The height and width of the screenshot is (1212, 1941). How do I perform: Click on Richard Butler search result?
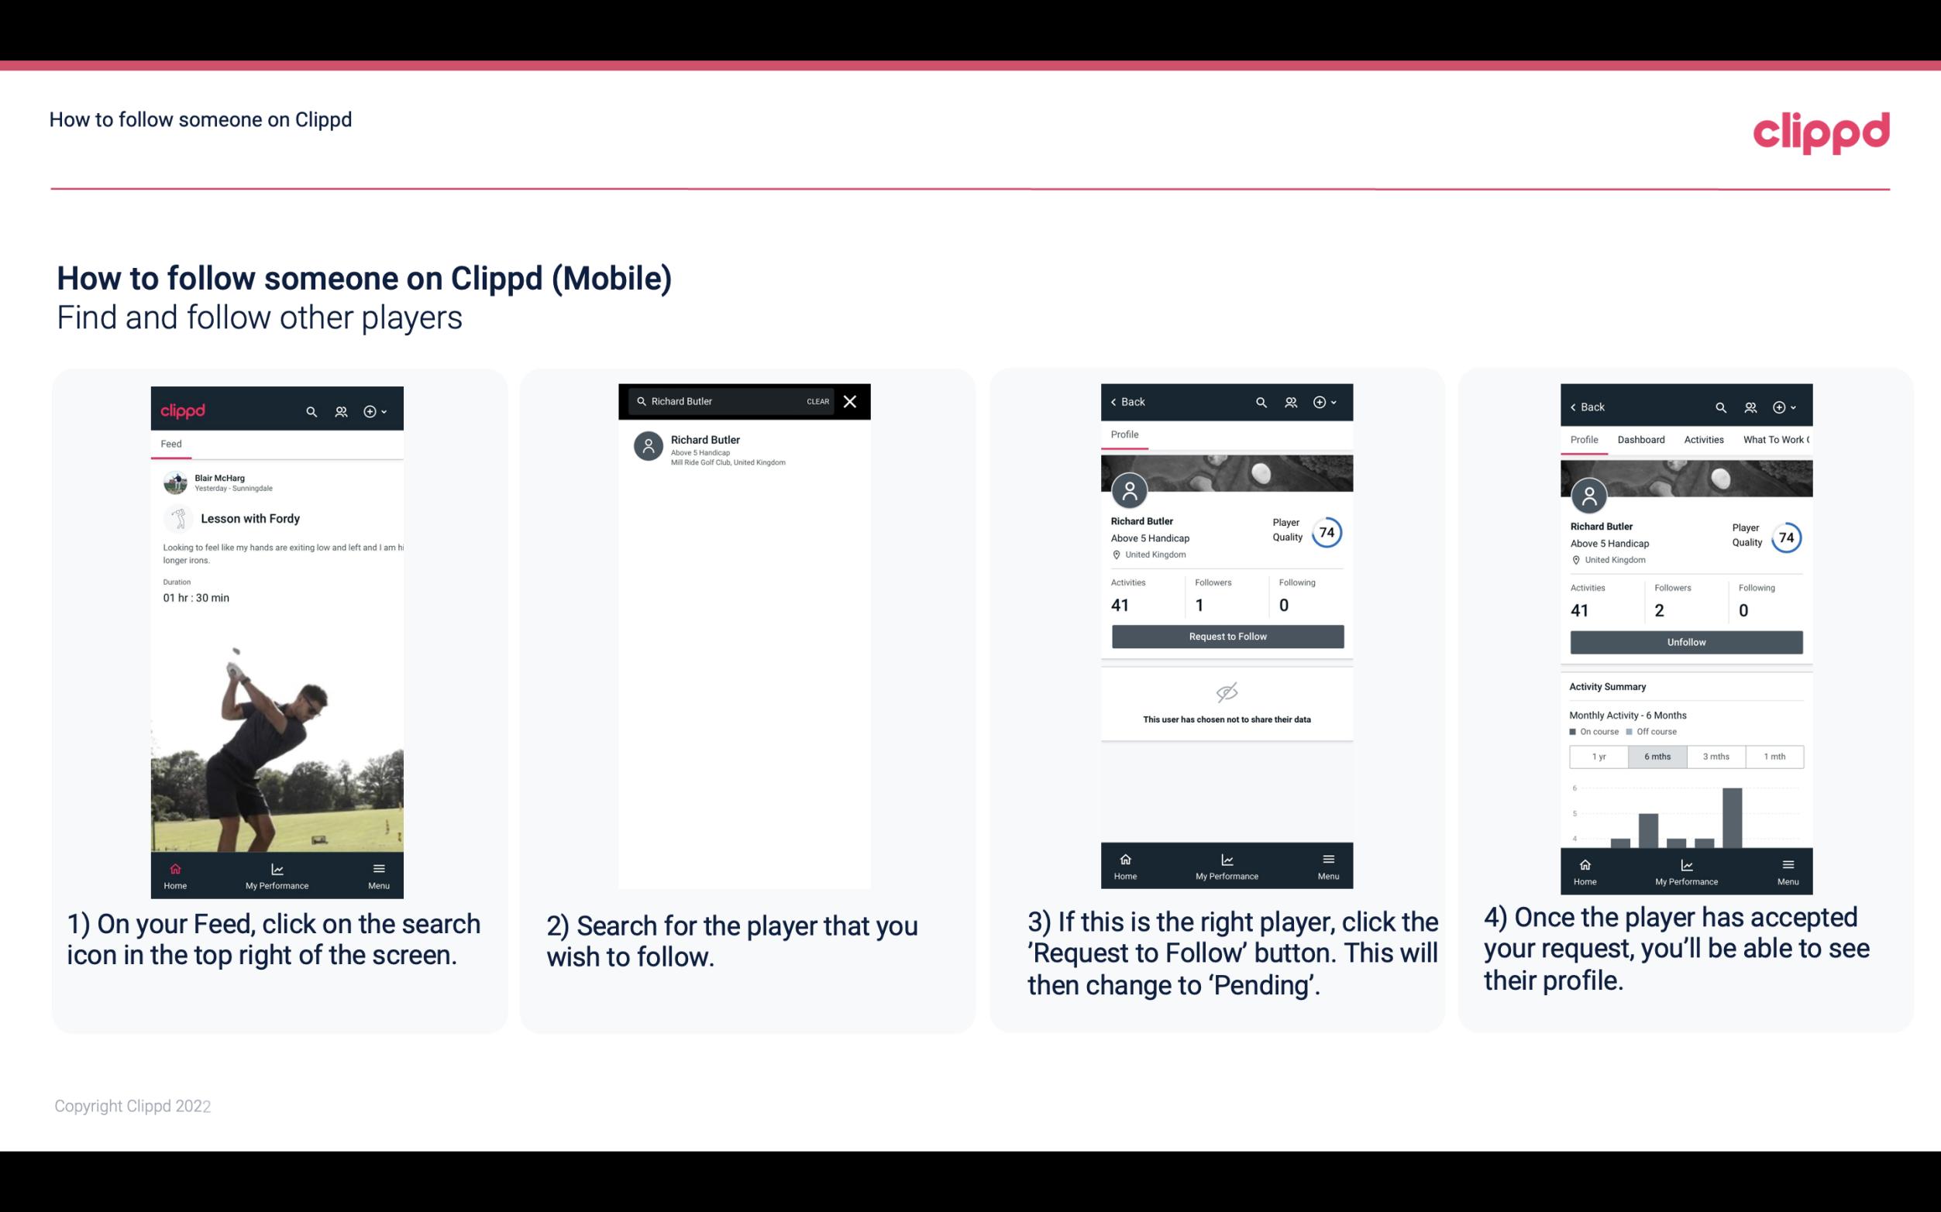(x=747, y=450)
